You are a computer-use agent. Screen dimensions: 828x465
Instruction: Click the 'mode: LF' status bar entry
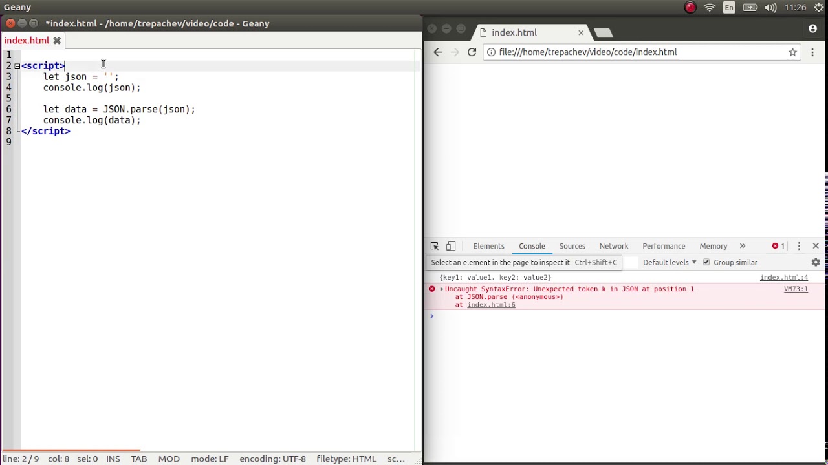coord(210,459)
